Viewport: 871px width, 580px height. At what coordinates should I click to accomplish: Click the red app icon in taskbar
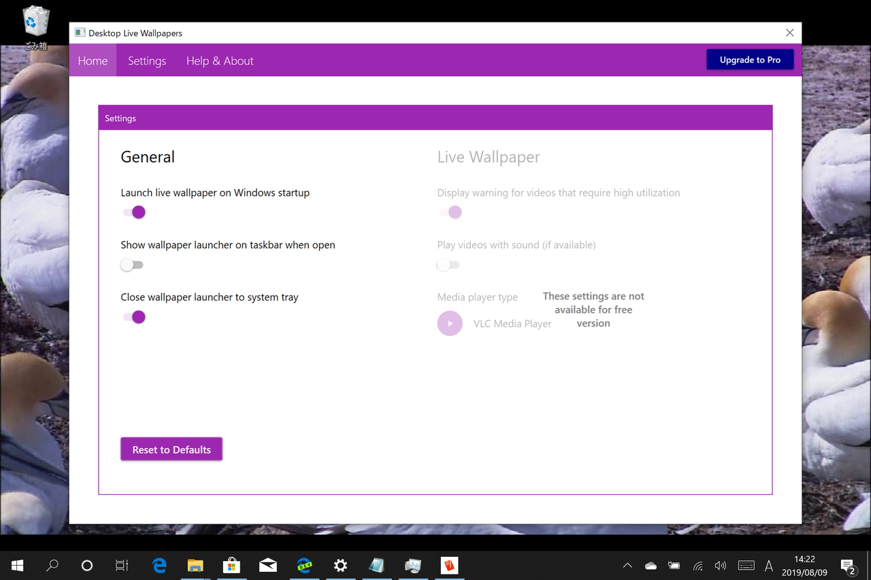pyautogui.click(x=449, y=565)
